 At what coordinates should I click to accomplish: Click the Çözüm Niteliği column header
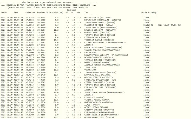coord(149,12)
